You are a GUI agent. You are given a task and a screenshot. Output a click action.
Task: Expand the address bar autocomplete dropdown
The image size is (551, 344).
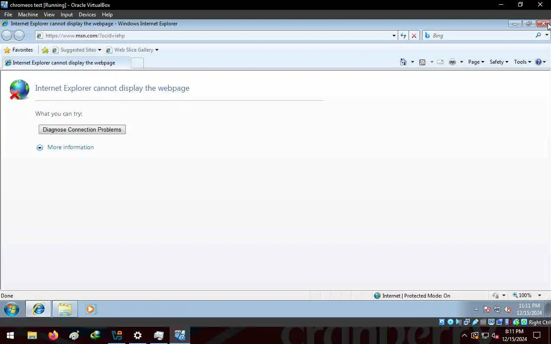coord(394,36)
